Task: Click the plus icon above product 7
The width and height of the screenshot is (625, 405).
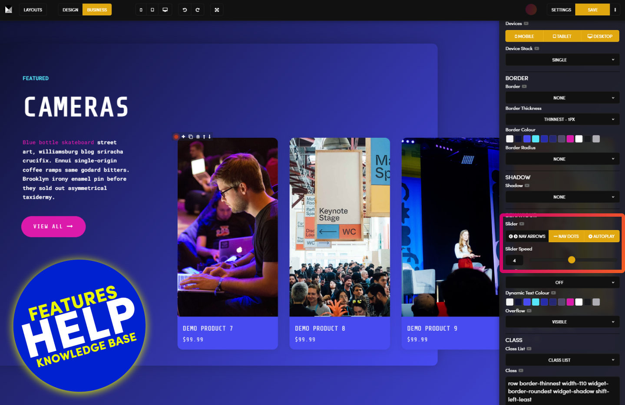Action: (x=183, y=137)
